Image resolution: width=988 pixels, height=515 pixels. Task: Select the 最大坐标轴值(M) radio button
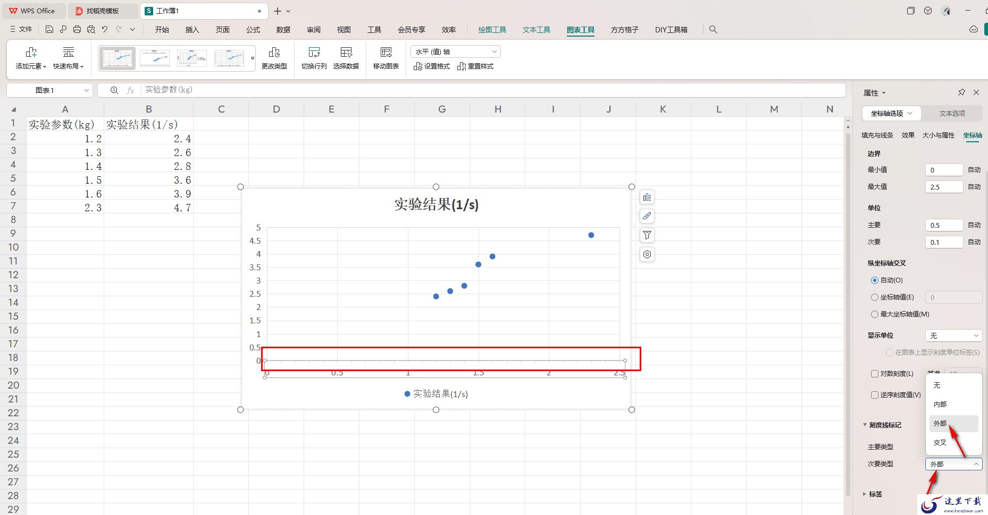[875, 314]
